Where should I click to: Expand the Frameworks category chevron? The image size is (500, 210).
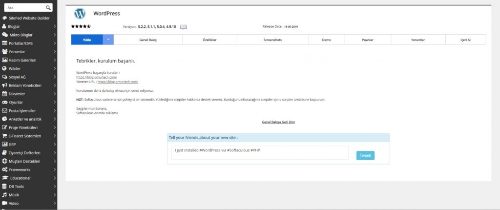[55, 169]
